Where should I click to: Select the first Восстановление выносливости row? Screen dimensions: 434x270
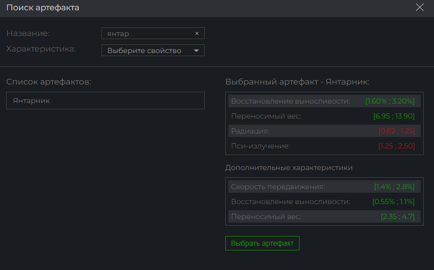point(324,101)
